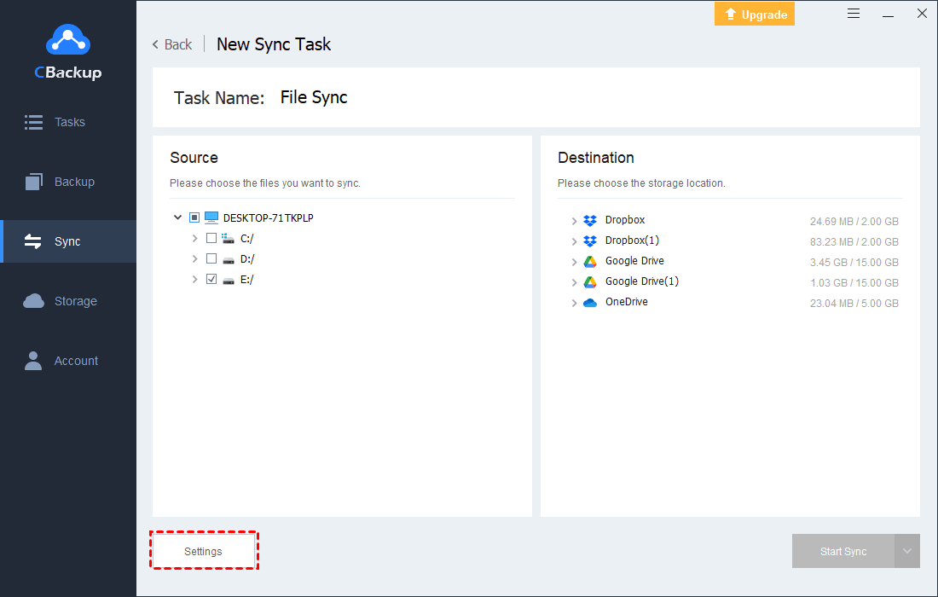Open the Start Sync dropdown arrow
Screen dimensions: 938x597
coord(907,552)
